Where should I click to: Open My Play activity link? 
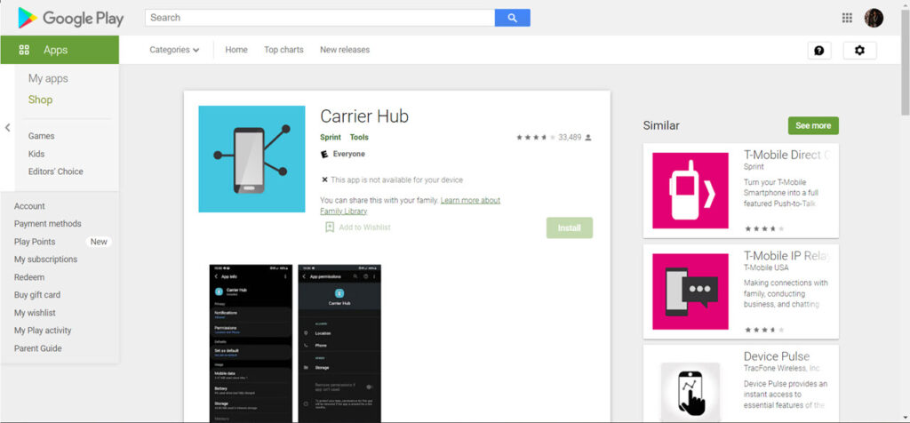(43, 331)
